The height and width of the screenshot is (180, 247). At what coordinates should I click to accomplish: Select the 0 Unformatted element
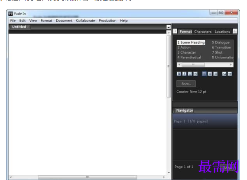222,58
